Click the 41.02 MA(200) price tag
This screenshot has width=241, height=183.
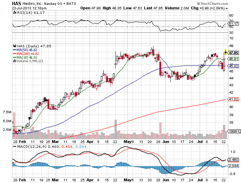click(233, 99)
